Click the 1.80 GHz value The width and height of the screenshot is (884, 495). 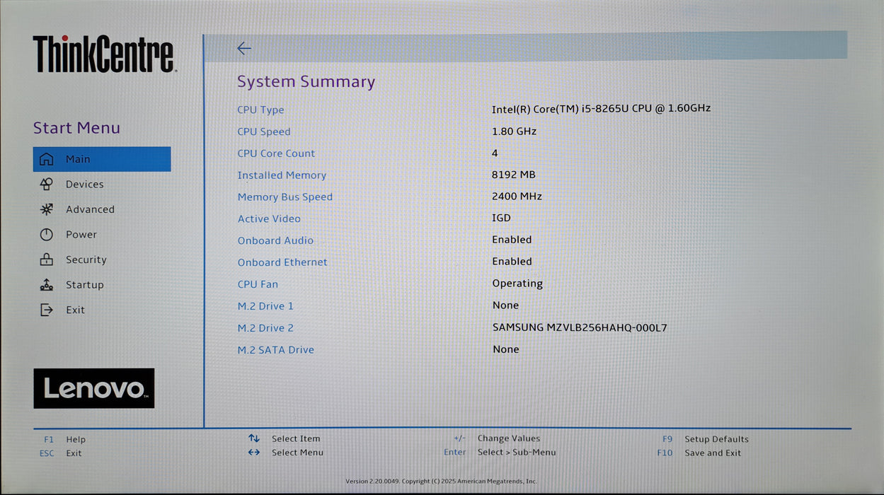pos(514,131)
